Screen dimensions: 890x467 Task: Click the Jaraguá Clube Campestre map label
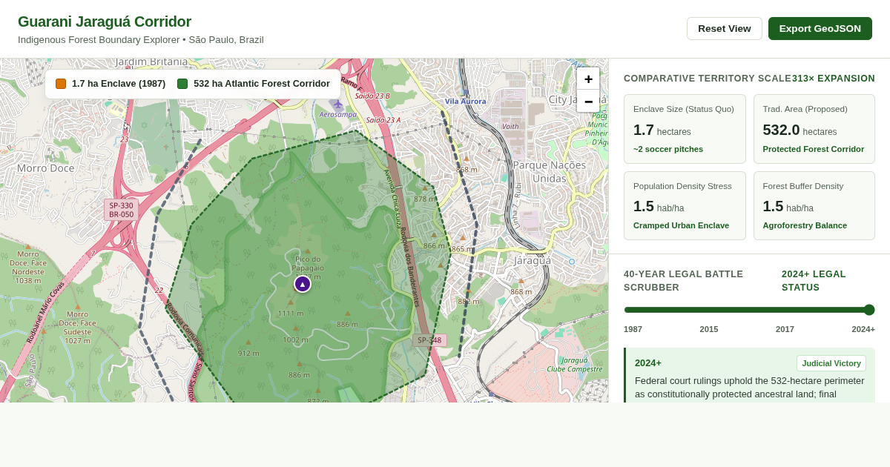coord(575,365)
